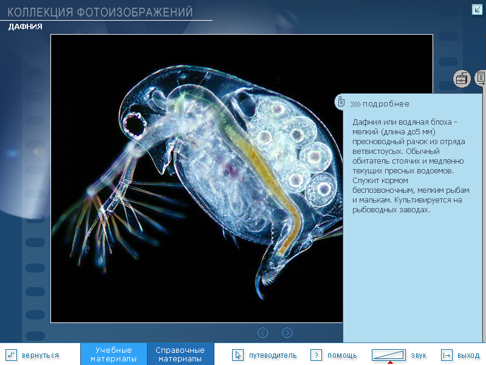Click the document notes icon beside briefcase
The height and width of the screenshot is (365, 486).
coord(481,78)
